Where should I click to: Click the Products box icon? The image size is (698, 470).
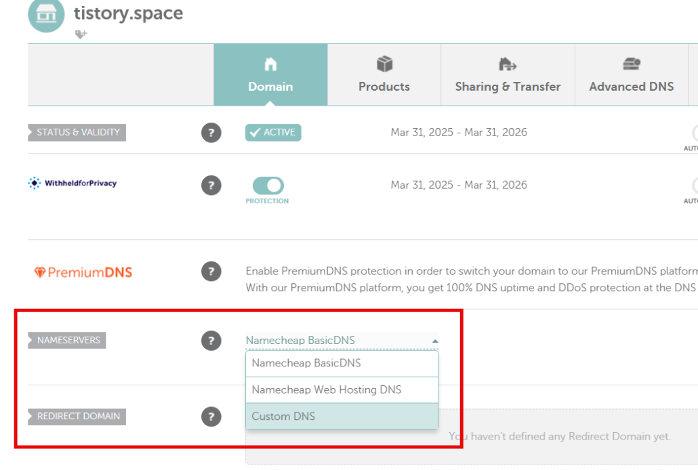click(x=385, y=64)
